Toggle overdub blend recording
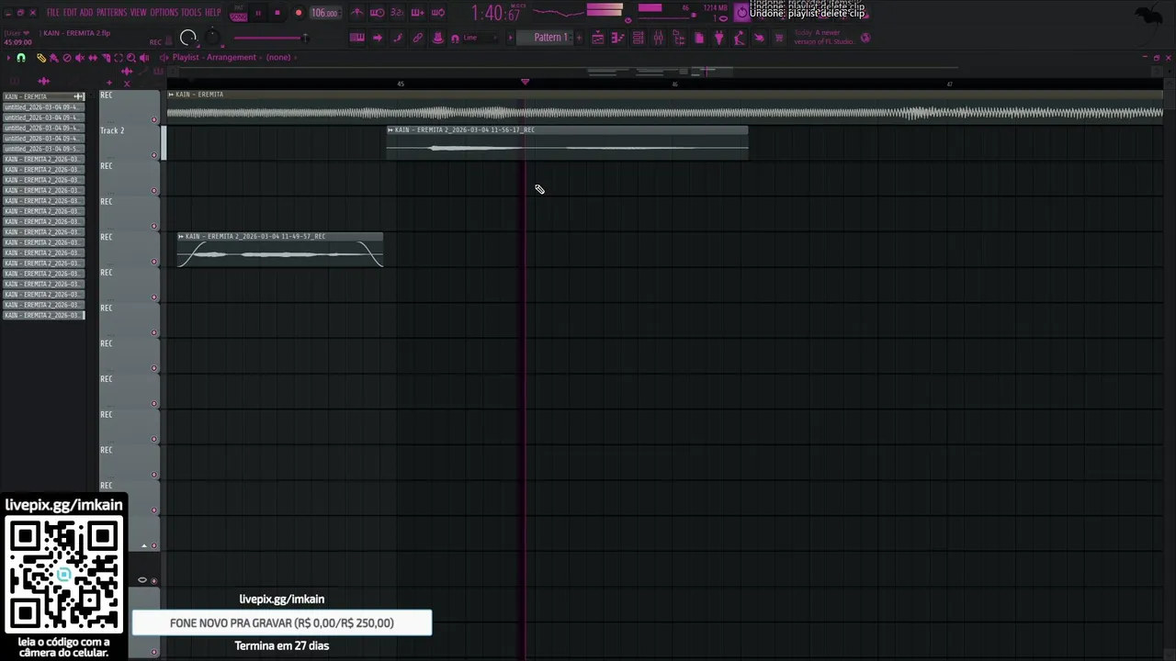Image resolution: width=1176 pixels, height=661 pixels. [x=417, y=12]
